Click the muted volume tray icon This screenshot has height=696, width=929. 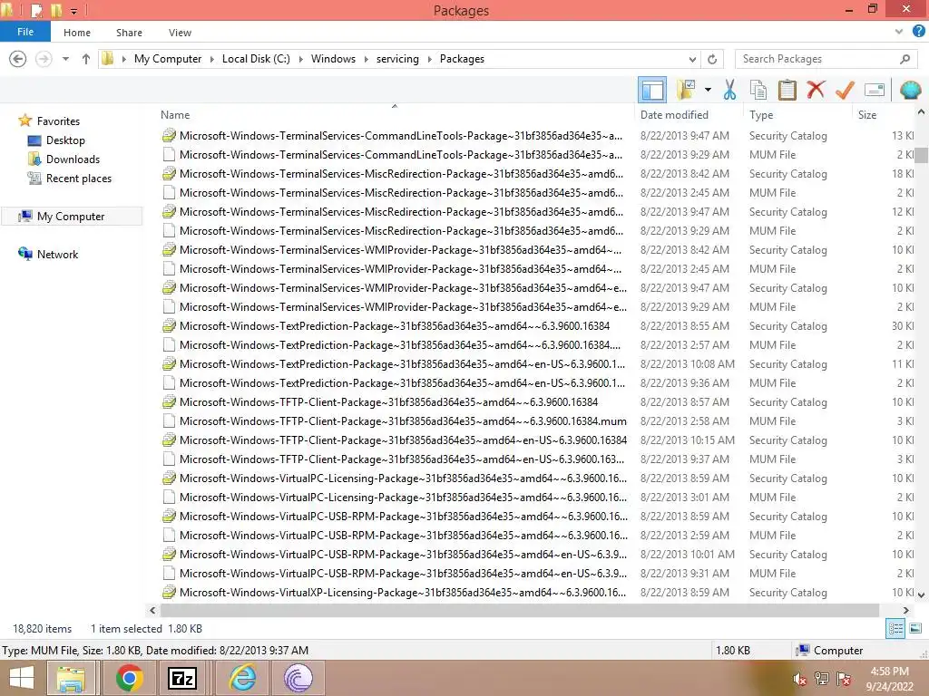pos(798,680)
